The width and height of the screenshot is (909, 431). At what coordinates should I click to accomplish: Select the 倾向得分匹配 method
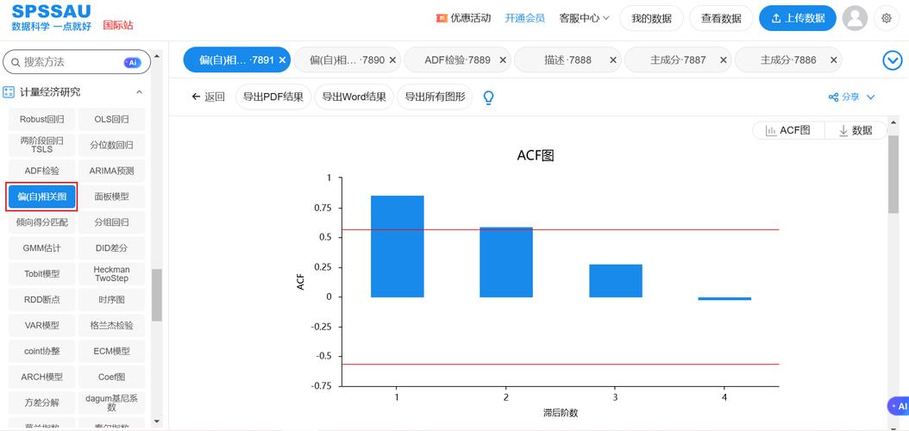pos(41,222)
